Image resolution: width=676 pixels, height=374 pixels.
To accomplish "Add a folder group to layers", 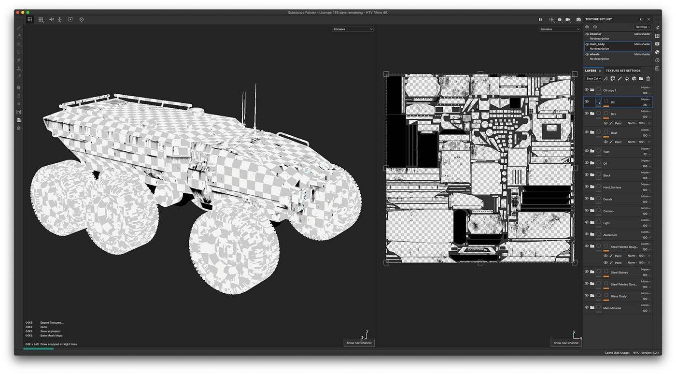I will tap(641, 78).
